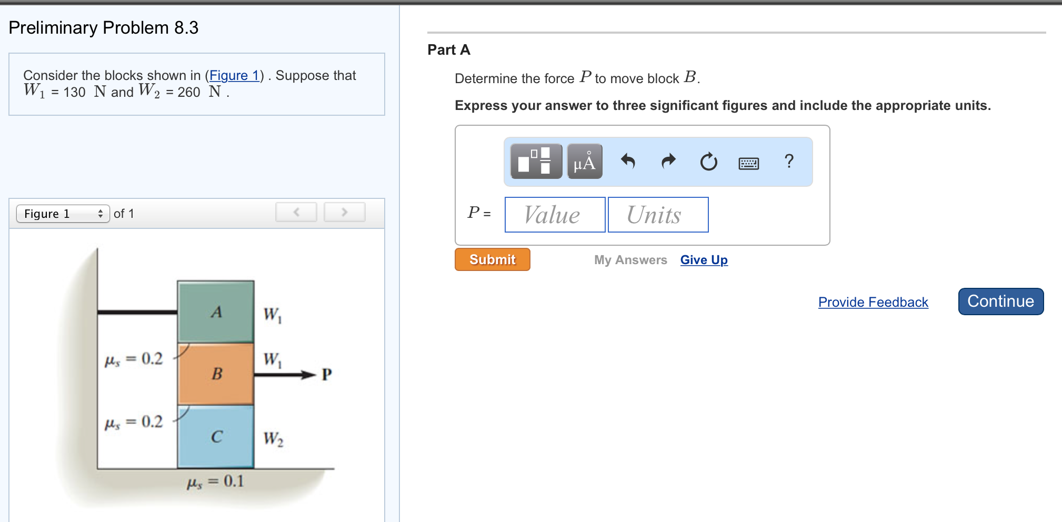Click the undo arrow in equation toolbar

(628, 162)
